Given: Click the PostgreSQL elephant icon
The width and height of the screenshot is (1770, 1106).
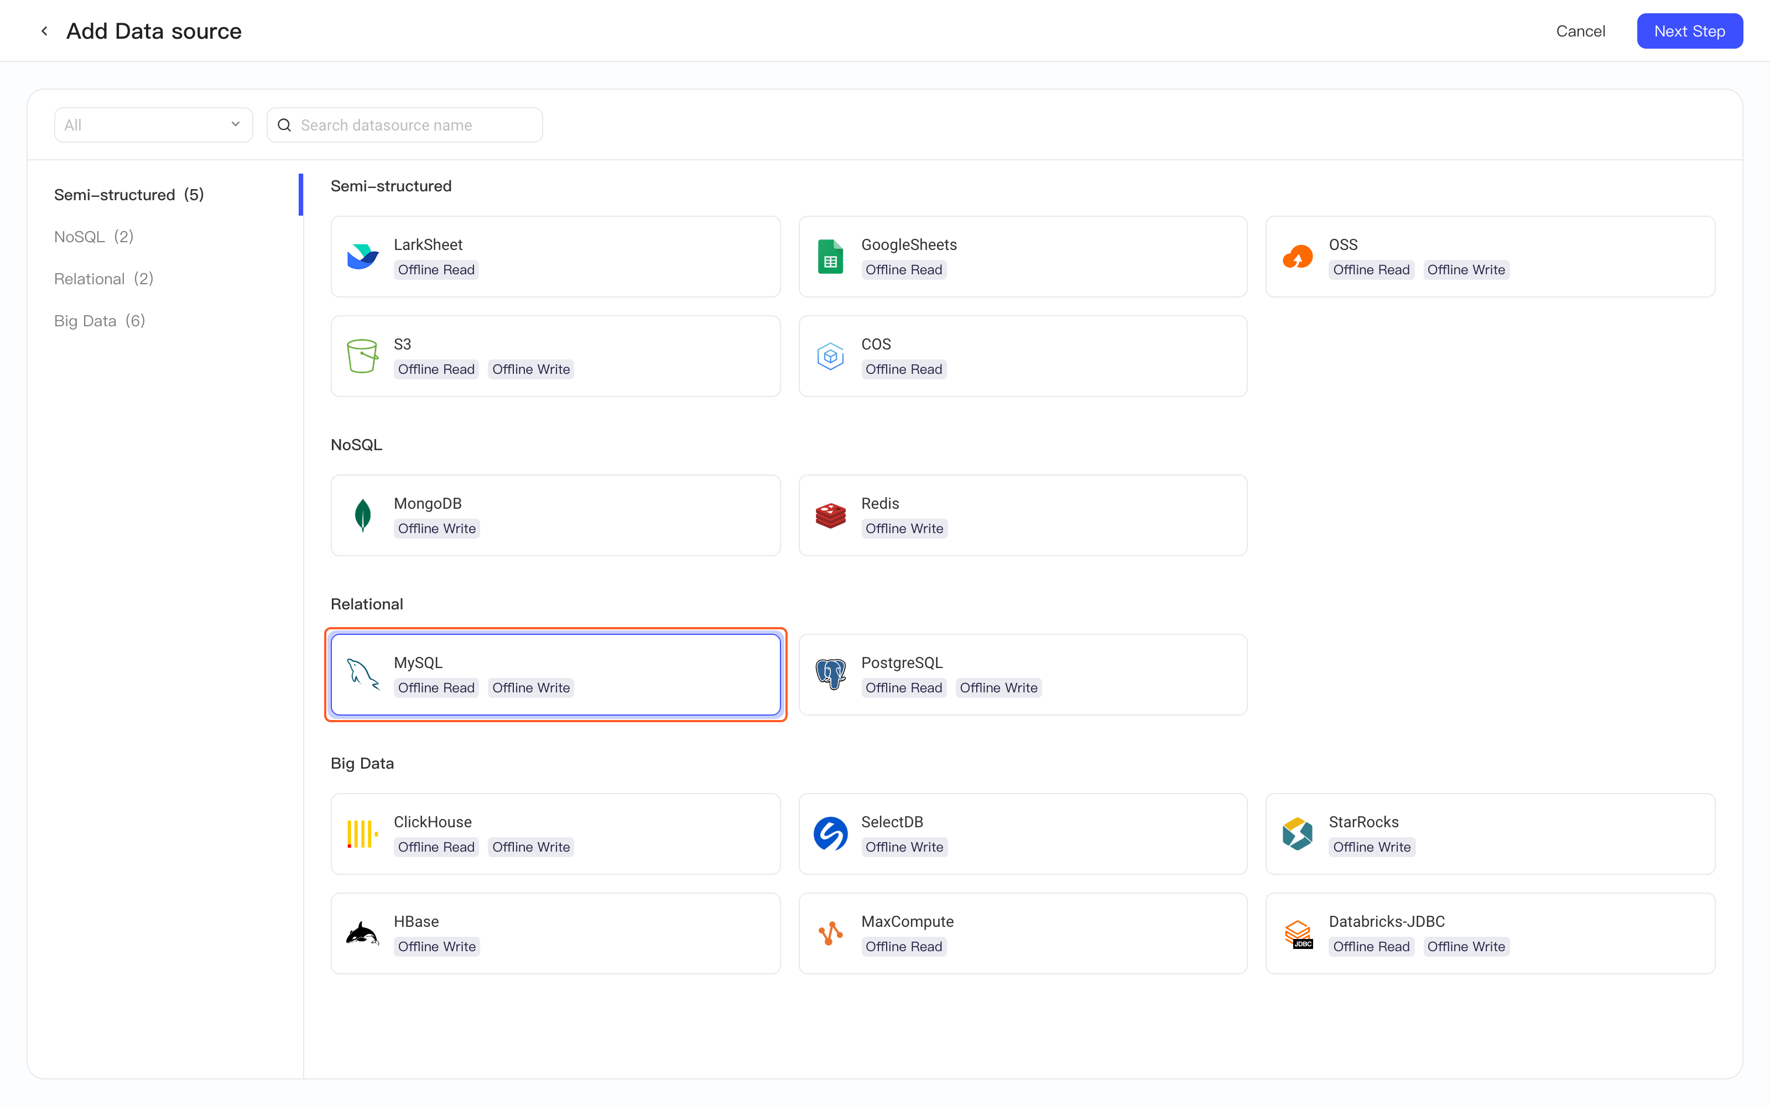Looking at the screenshot, I should pyautogui.click(x=830, y=675).
